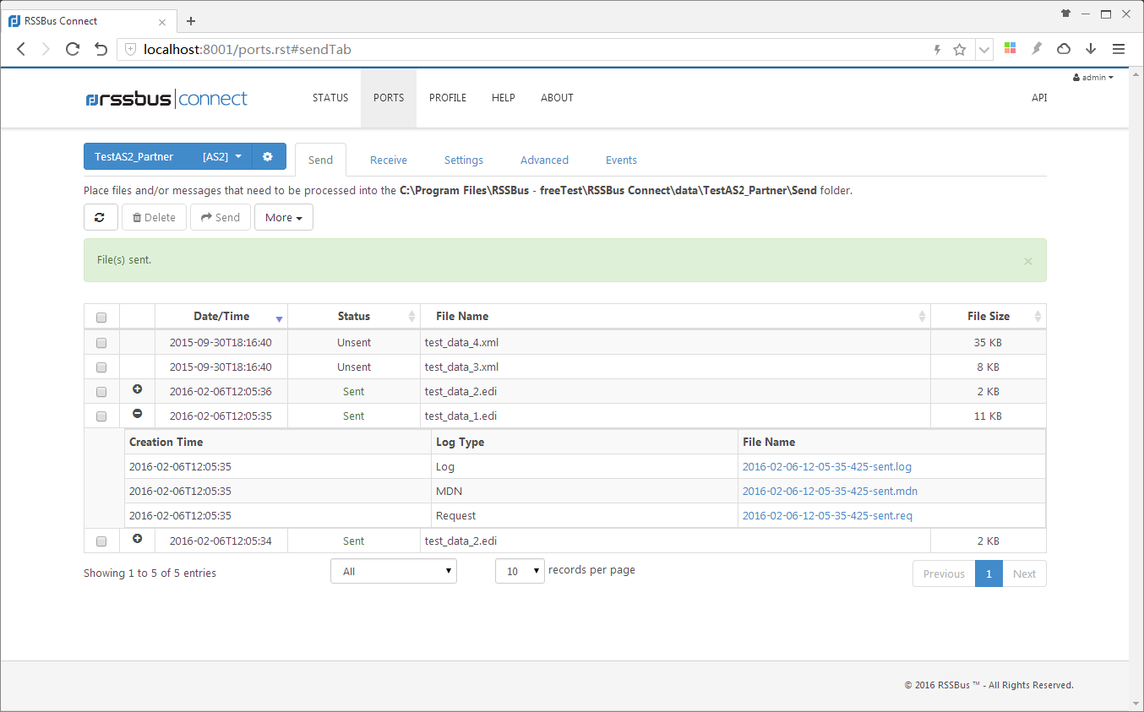Open the admin user dropdown

[1093, 78]
